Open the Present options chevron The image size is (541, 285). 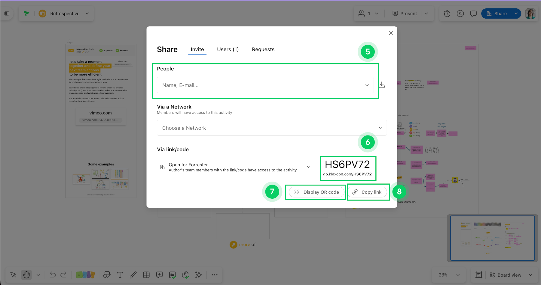pos(426,13)
